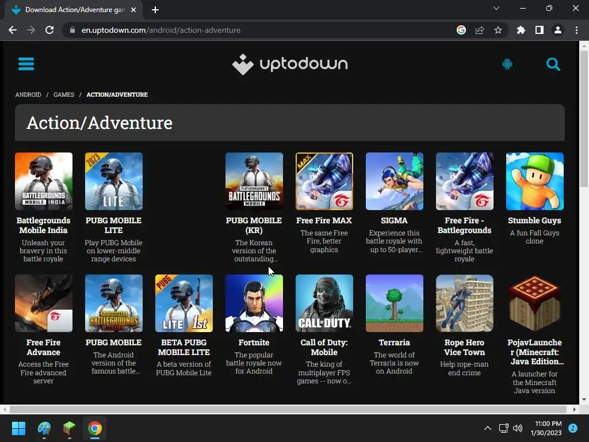Open the hamburger menu icon
Viewport: 589px width, 442px height.
pos(26,64)
